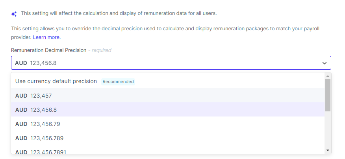Click the bold AUD code in selected field
Screen dimensions: 345x159
point(21,63)
